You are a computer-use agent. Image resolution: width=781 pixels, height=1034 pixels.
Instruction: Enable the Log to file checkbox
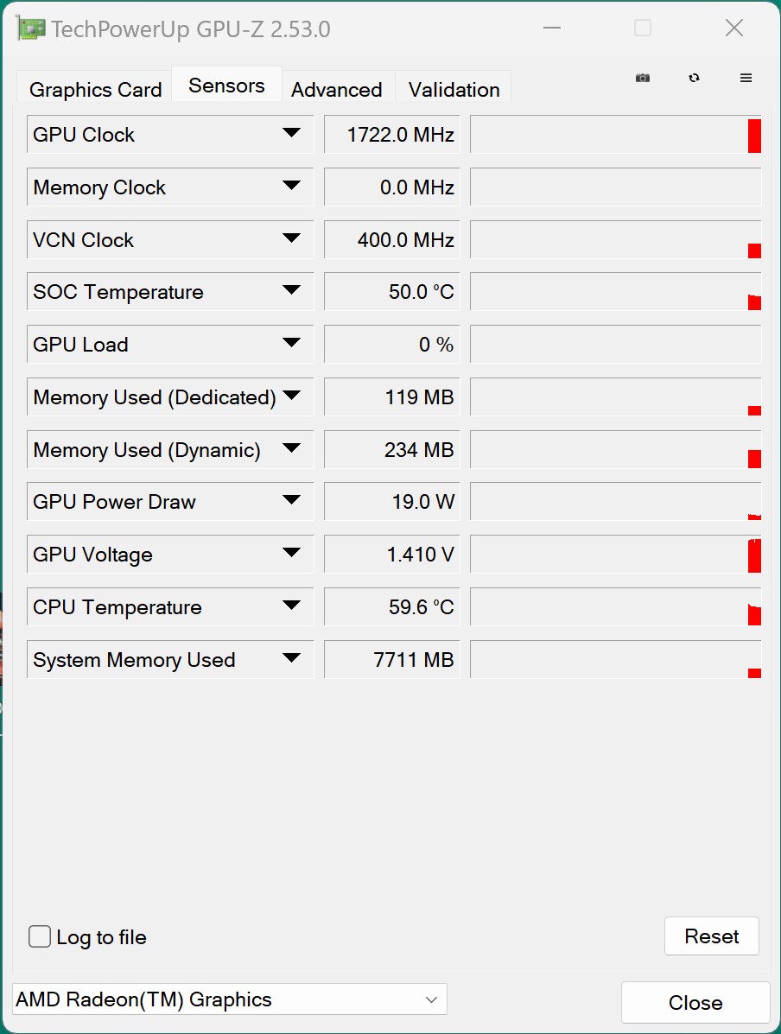(x=40, y=936)
